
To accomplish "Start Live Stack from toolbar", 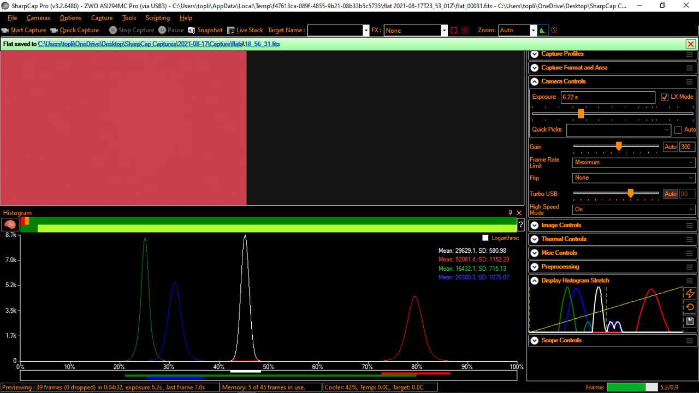I will click(245, 31).
